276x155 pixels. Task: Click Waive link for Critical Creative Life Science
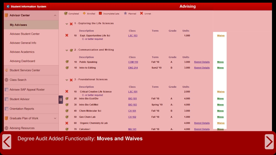[221, 91]
